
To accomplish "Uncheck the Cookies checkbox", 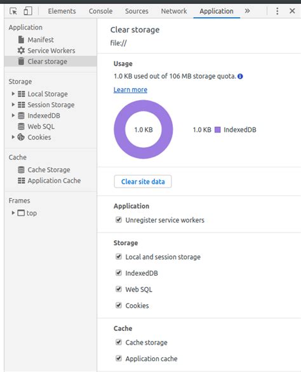I will pos(119,305).
